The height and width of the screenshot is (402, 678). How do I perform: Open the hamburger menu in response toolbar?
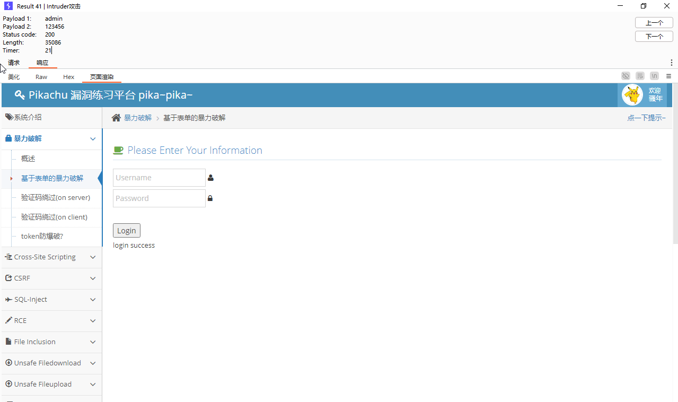pyautogui.click(x=668, y=76)
